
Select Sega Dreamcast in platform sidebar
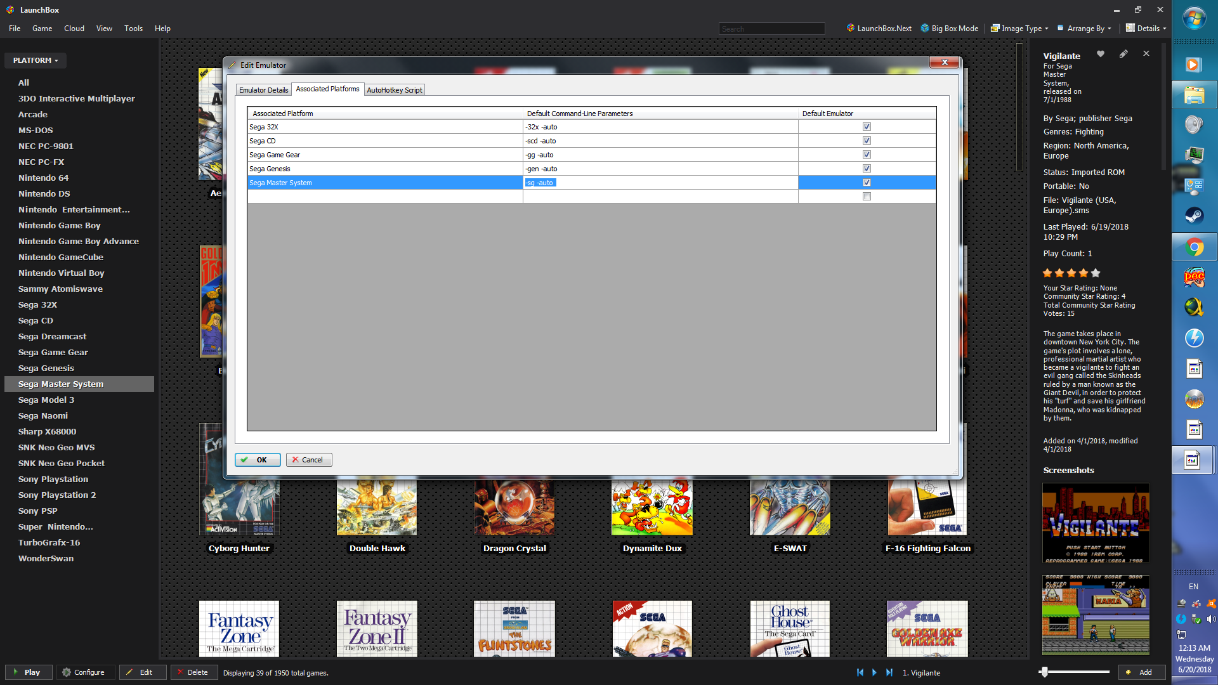[x=52, y=337]
